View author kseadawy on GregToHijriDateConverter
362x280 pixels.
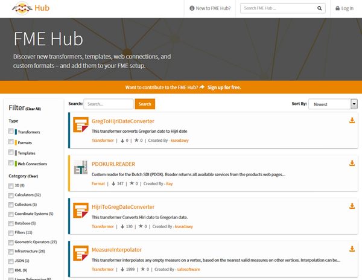180,141
